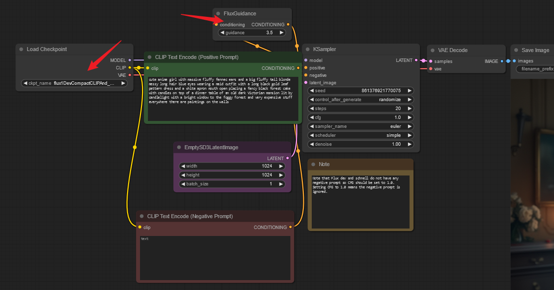Click the VAE output port on Load Checkpoint
The height and width of the screenshot is (290, 554).
point(130,75)
